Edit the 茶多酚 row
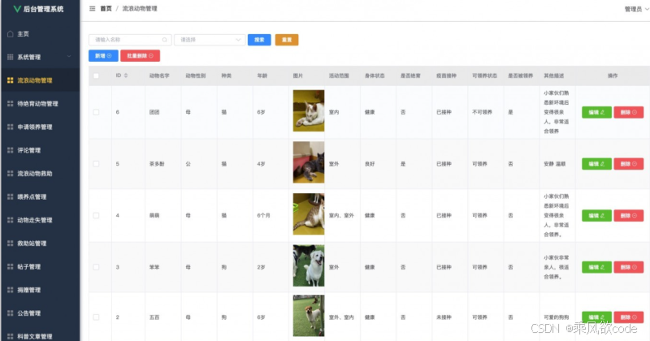The image size is (650, 341). (596, 164)
